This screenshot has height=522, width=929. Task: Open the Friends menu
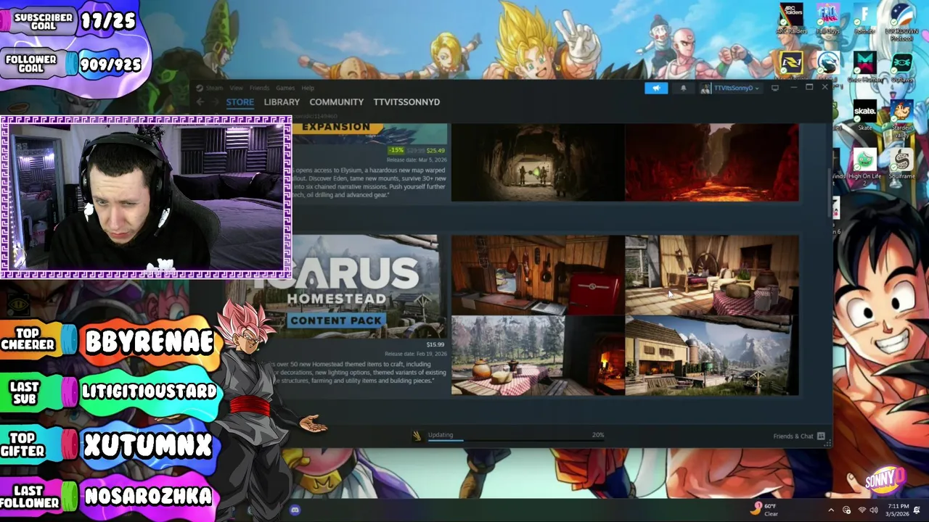259,88
